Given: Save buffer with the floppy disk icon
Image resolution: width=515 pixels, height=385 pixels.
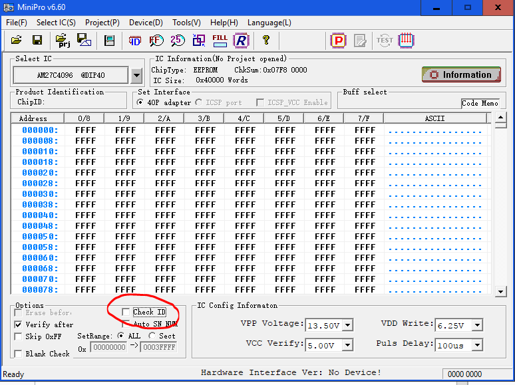Looking at the screenshot, I should pyautogui.click(x=37, y=41).
